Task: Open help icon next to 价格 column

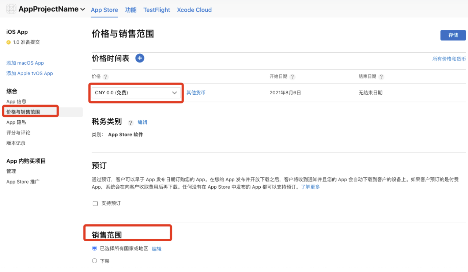Action: pyautogui.click(x=106, y=77)
